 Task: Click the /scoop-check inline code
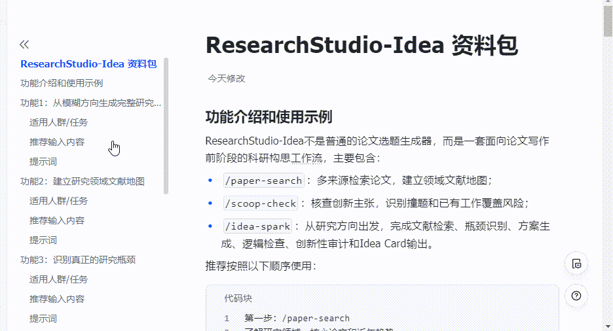261,203
